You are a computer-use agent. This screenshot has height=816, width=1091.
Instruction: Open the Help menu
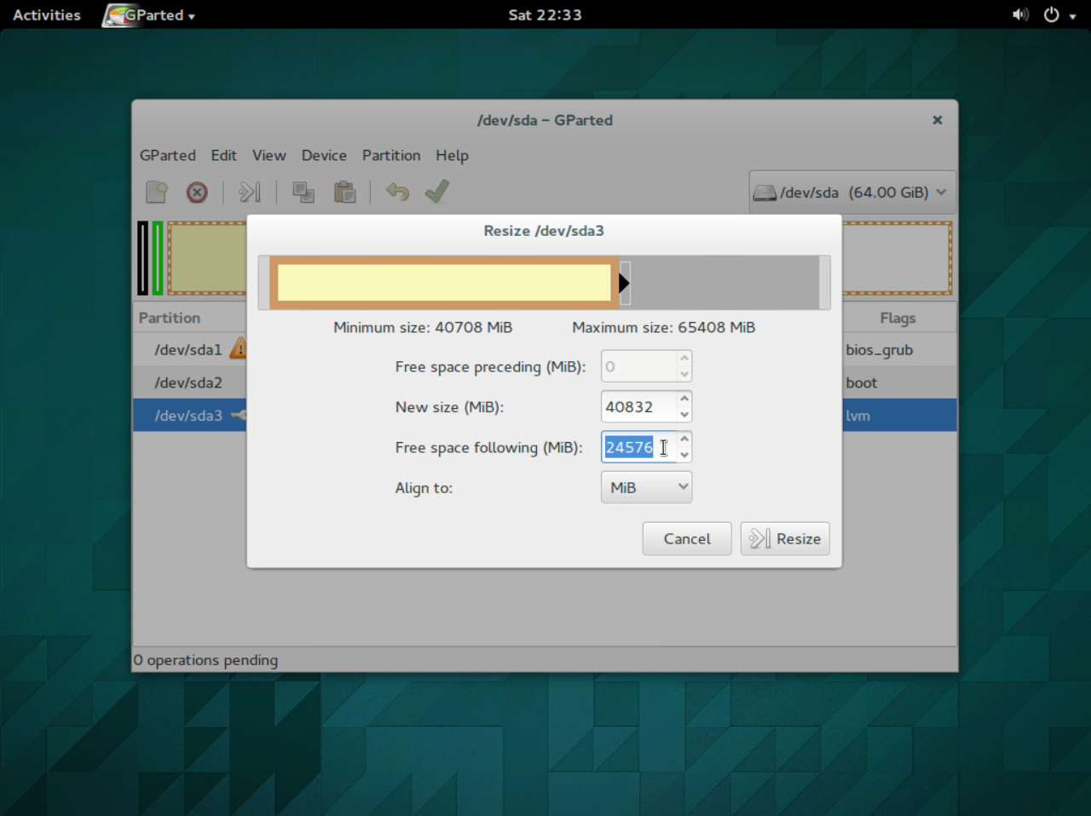click(452, 155)
